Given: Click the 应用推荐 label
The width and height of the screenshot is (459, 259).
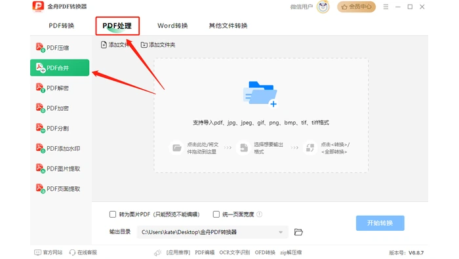Looking at the screenshot, I should pos(178,252).
